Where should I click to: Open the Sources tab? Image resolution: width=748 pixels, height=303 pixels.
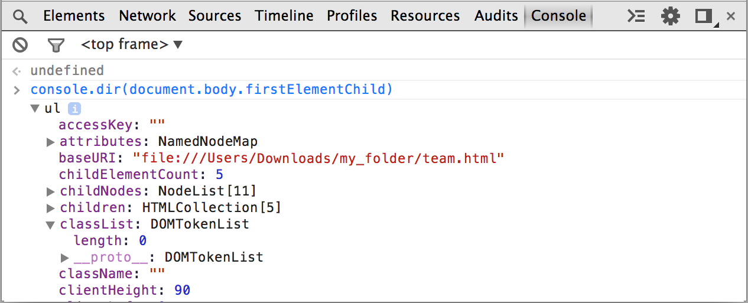215,16
